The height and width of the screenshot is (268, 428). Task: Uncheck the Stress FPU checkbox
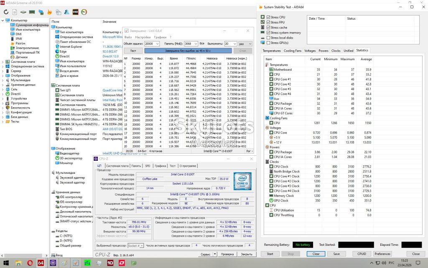[268, 23]
